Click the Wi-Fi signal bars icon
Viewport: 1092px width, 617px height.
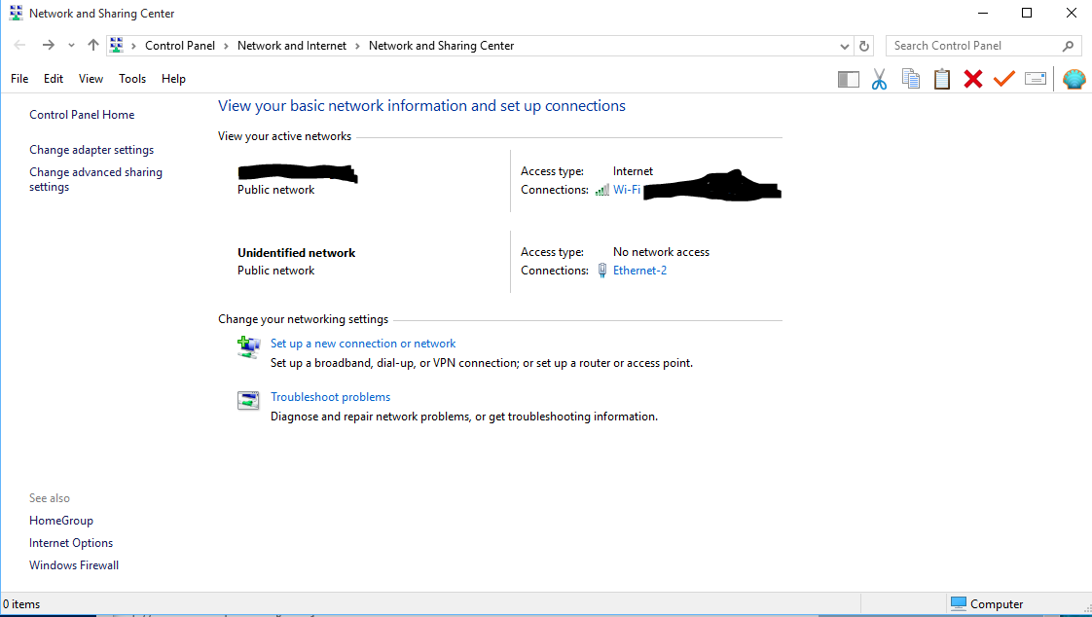[602, 190]
